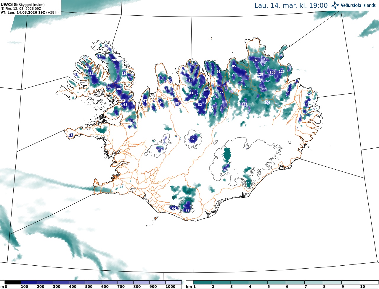Click the 'm' unit label of the legend

pos(2,287)
